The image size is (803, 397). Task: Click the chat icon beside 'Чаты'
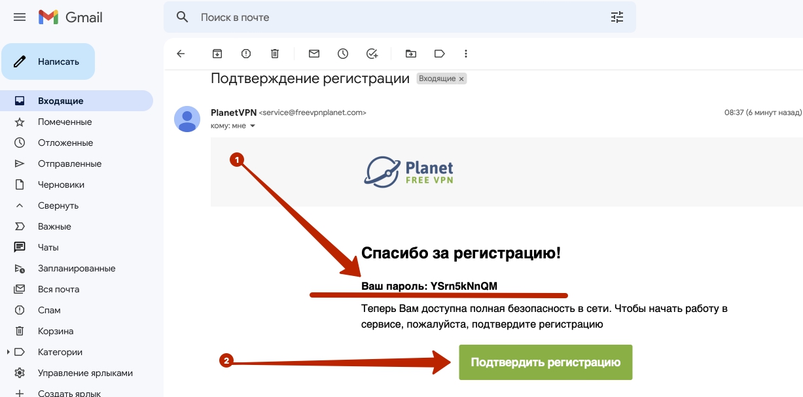pos(20,247)
